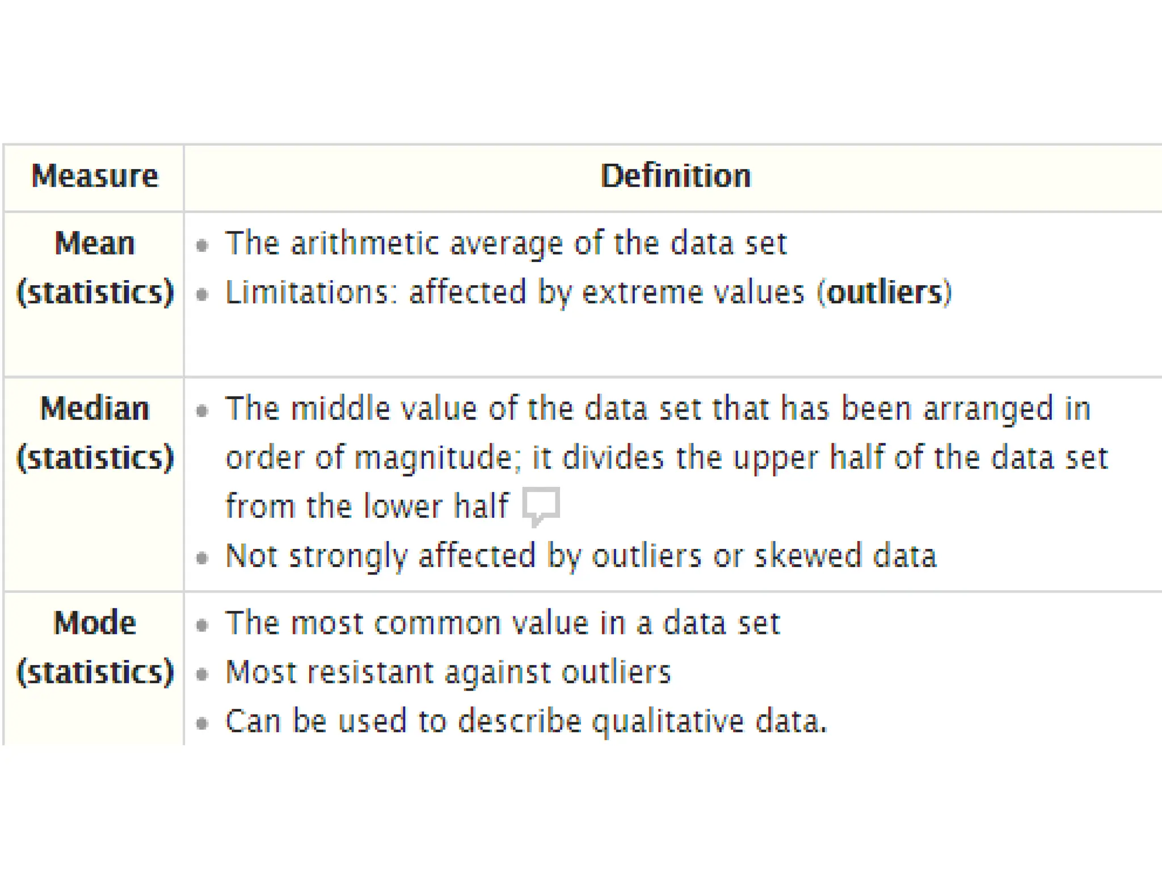Click the bullet before 'Not strongly affected'
1162x871 pixels.
coord(202,558)
